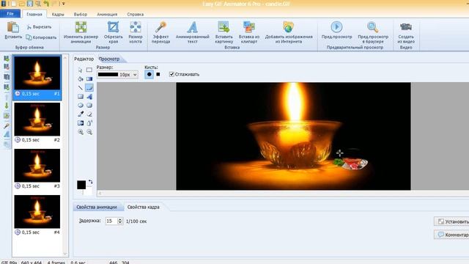Switch to the Выбор ribbon tab
The width and height of the screenshot is (469, 264).
point(81,14)
